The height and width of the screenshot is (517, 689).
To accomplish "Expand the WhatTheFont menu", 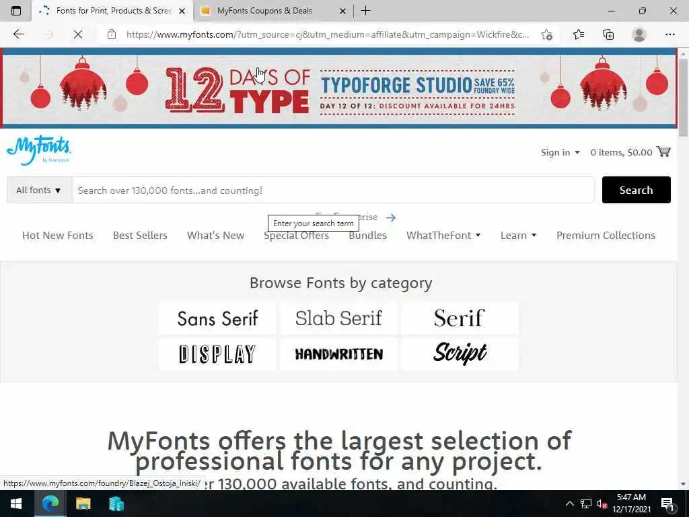I will click(443, 235).
